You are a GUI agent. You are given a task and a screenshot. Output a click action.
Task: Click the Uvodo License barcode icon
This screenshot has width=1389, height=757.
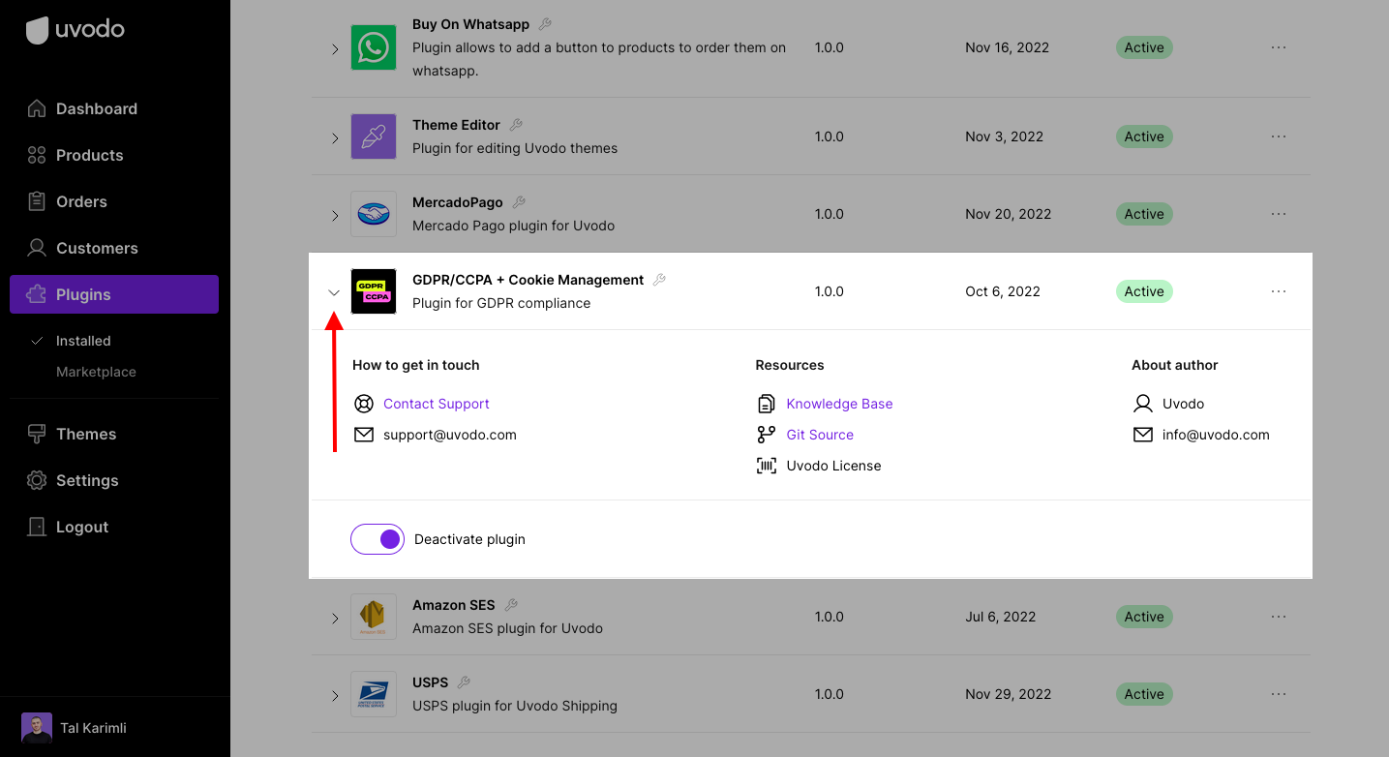[767, 466]
